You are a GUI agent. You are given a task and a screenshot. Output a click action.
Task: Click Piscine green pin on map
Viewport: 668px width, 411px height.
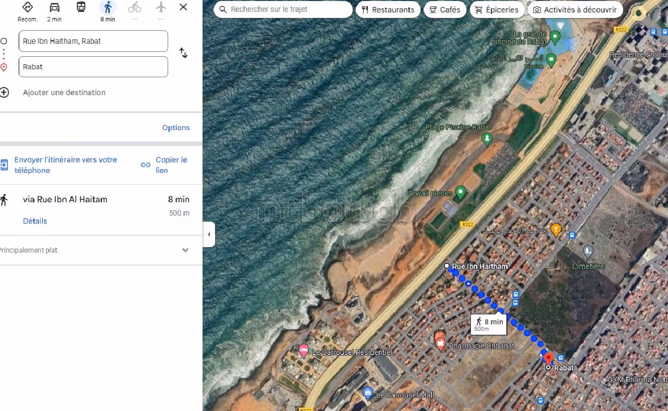[x=551, y=60]
